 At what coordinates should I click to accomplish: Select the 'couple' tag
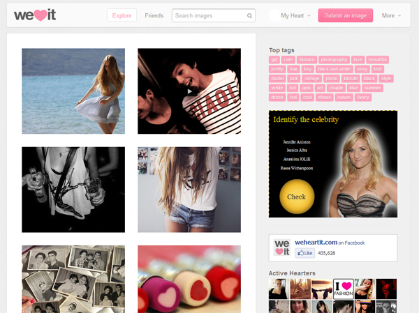point(336,88)
